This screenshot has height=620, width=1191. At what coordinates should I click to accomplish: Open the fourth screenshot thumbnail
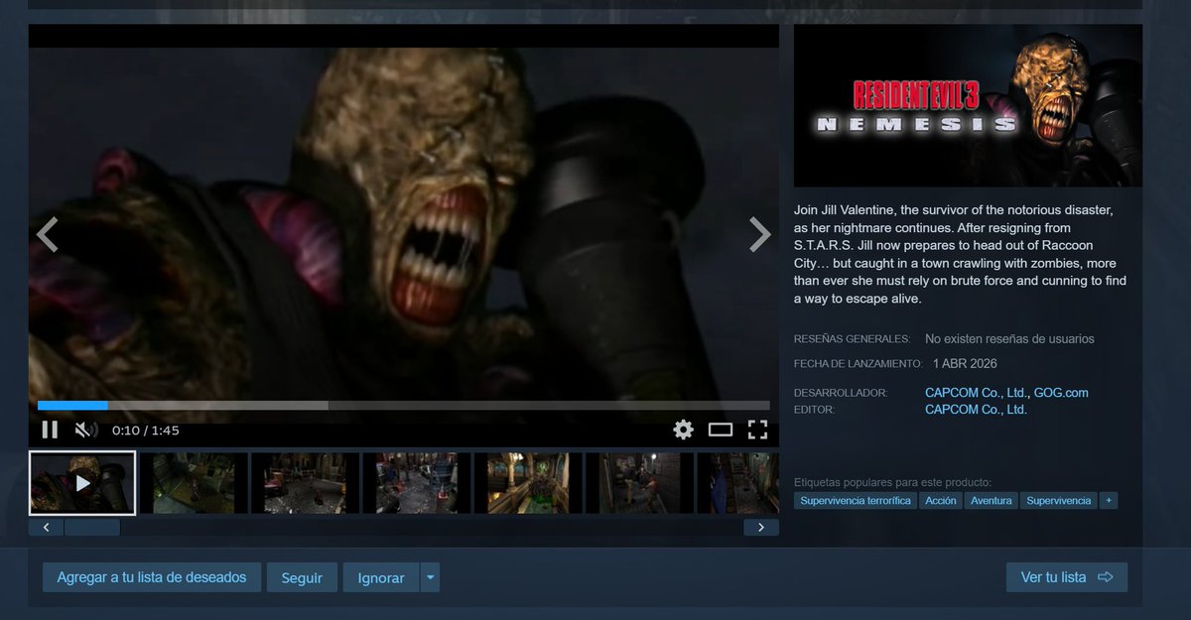416,483
